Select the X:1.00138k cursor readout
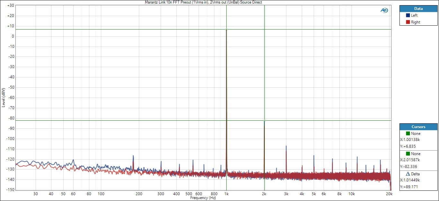439x201 pixels. pyautogui.click(x=410, y=140)
